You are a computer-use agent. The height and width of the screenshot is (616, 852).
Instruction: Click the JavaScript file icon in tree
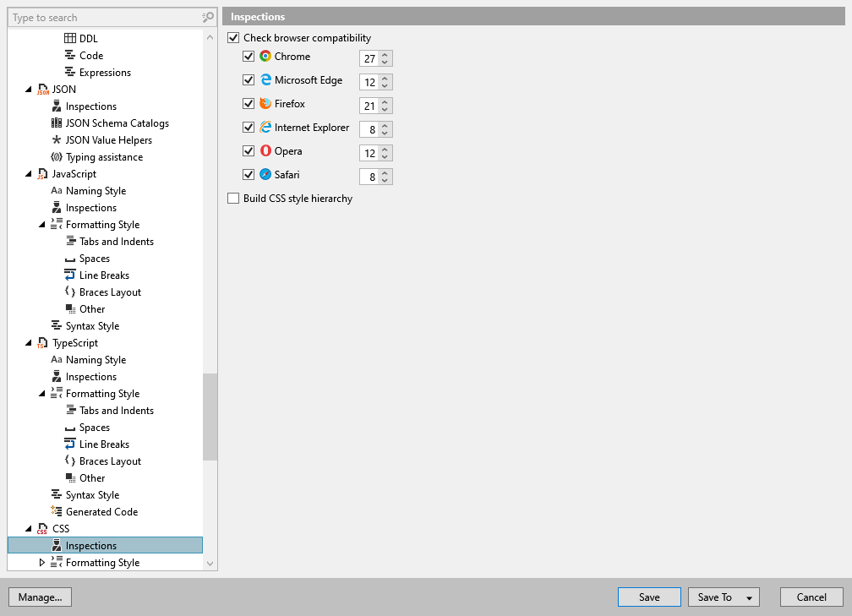(43, 174)
